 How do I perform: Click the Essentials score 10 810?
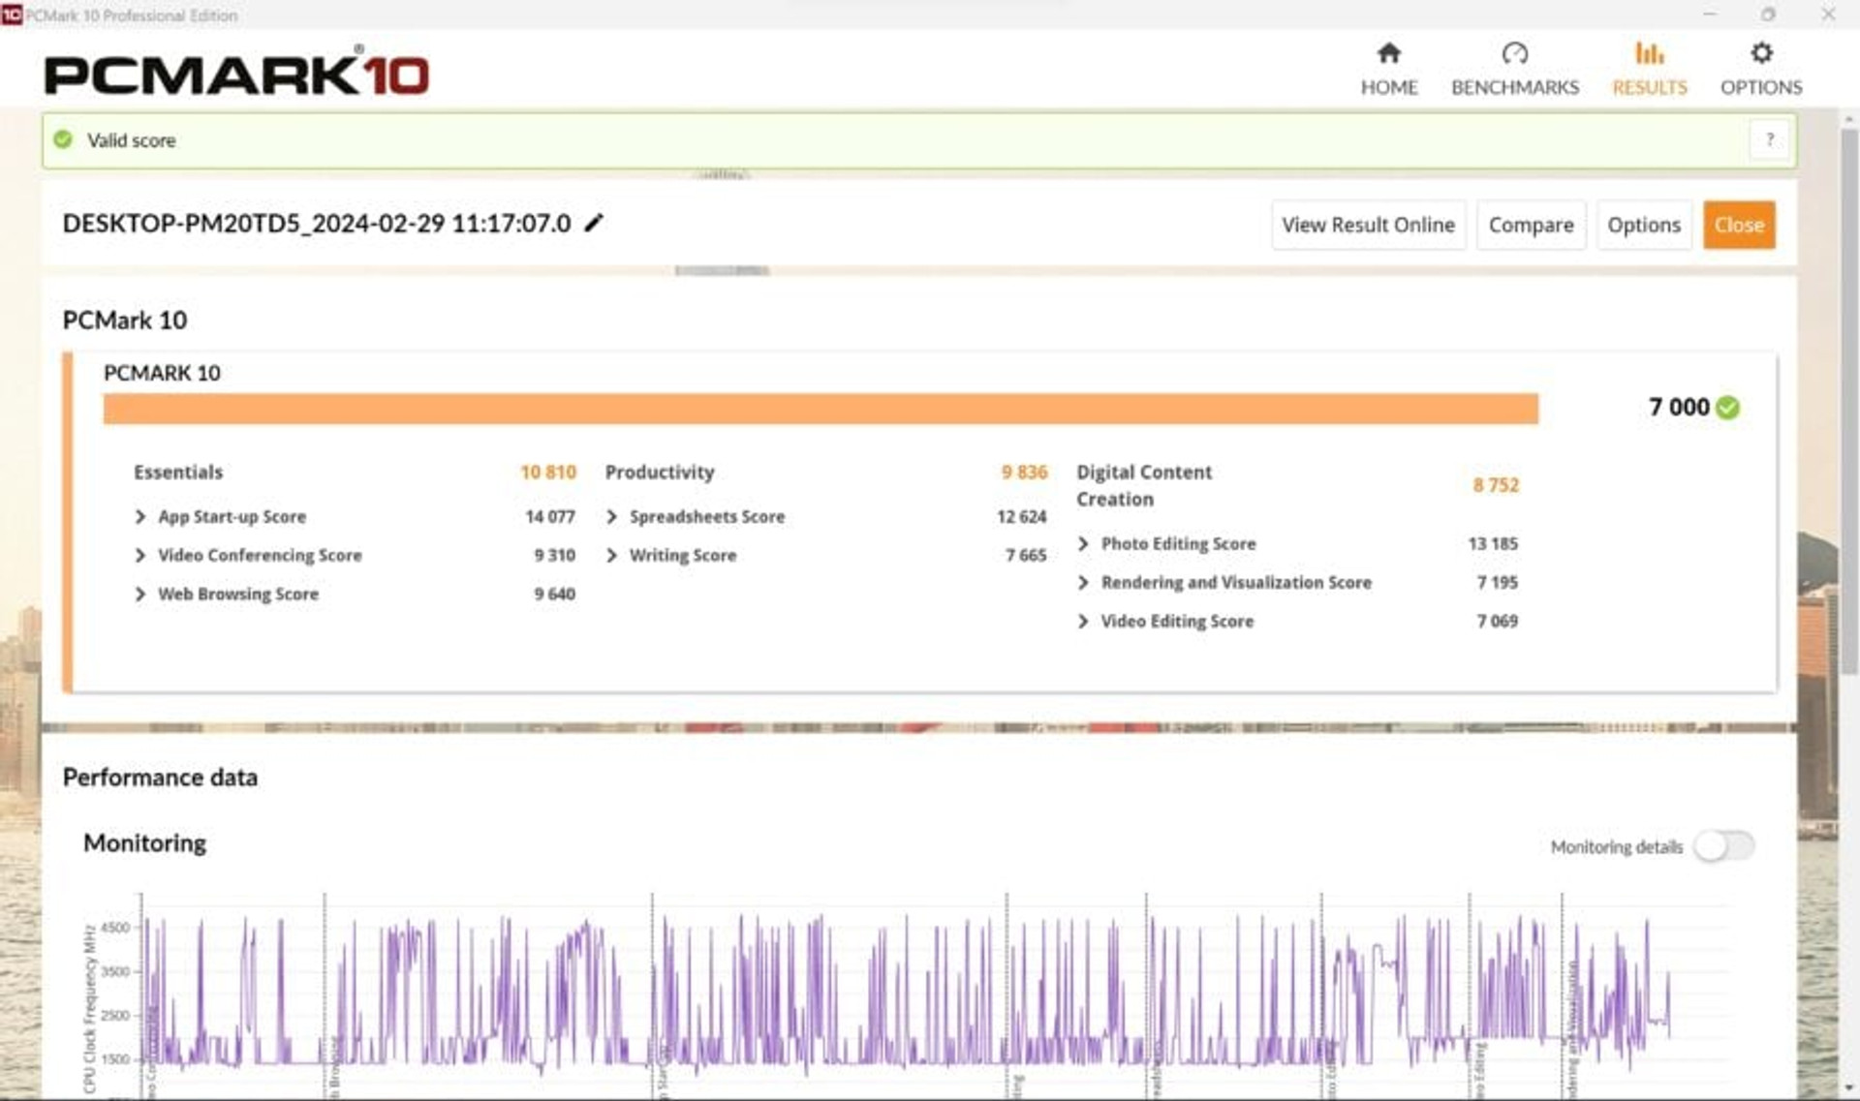coord(547,472)
